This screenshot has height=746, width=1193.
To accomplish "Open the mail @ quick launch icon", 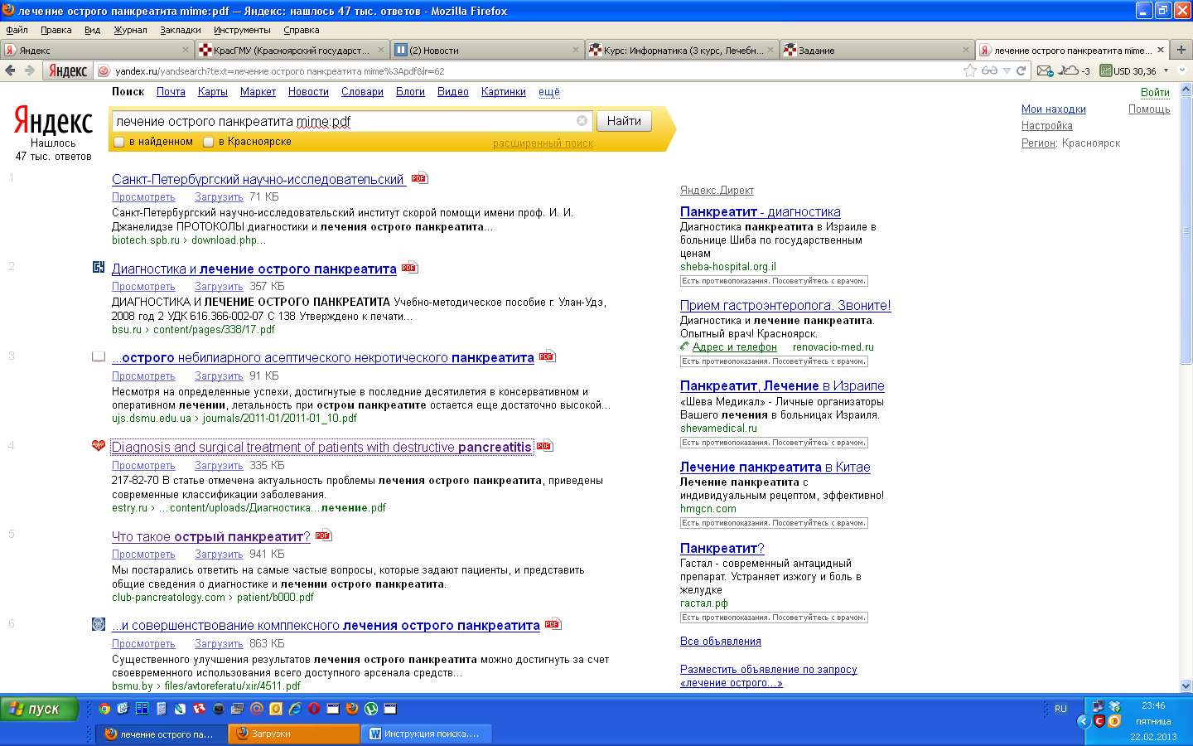I will [x=257, y=709].
